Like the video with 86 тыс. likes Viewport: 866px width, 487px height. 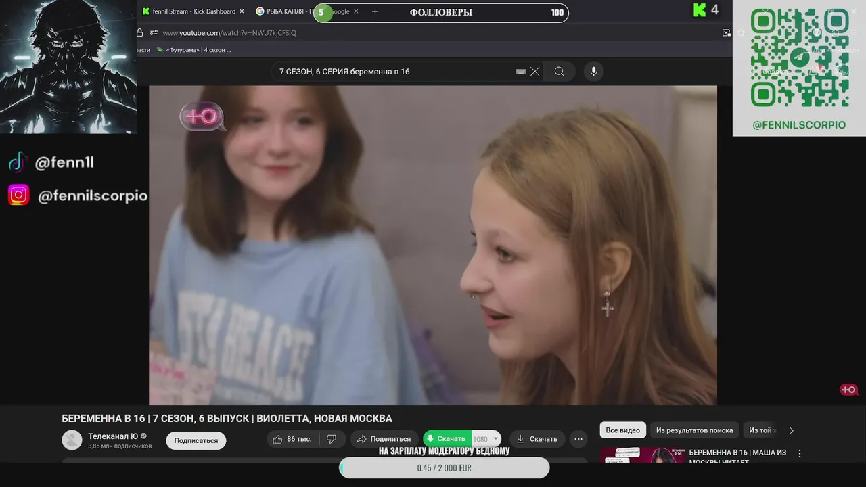(x=292, y=439)
